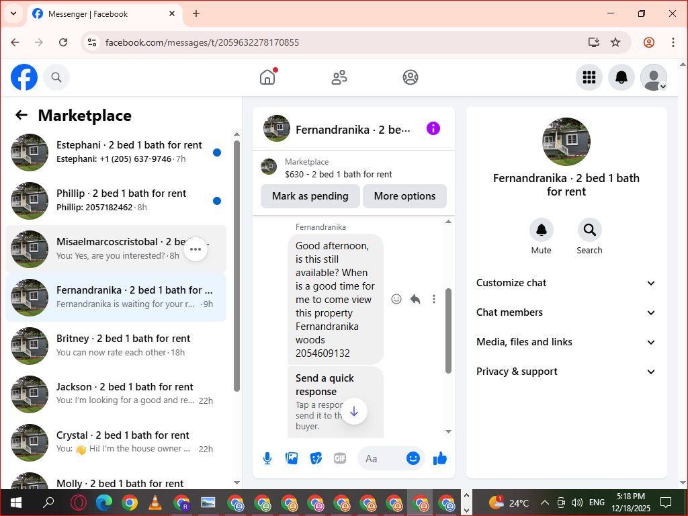Send a voice clip microphone icon

point(267,458)
